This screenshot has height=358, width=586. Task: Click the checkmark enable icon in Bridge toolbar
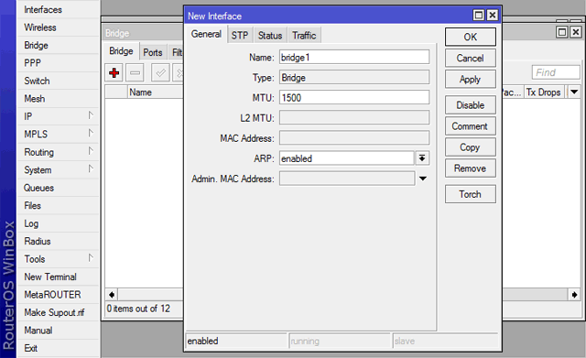click(161, 72)
